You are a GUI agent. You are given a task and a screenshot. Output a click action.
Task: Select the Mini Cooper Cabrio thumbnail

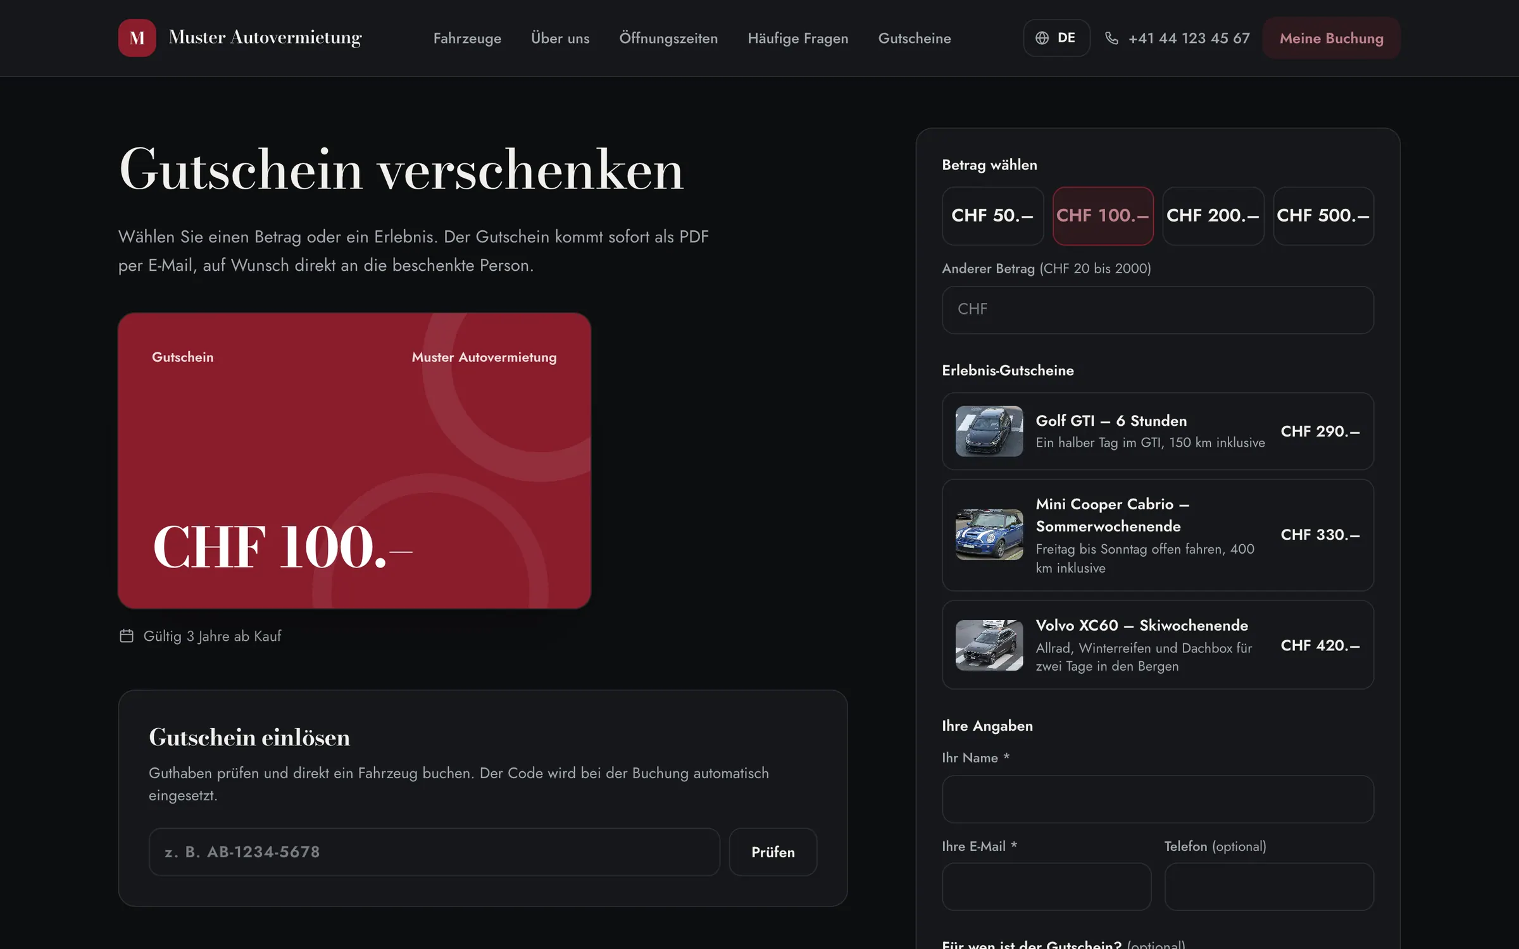(x=989, y=535)
